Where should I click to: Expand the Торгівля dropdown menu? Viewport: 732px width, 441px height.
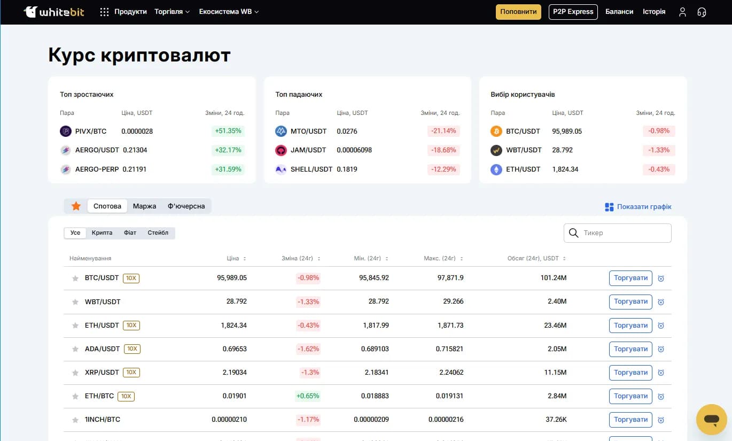pyautogui.click(x=172, y=12)
